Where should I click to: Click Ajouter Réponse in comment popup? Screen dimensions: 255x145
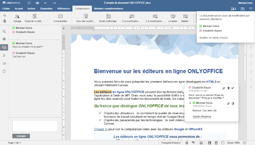(202, 117)
